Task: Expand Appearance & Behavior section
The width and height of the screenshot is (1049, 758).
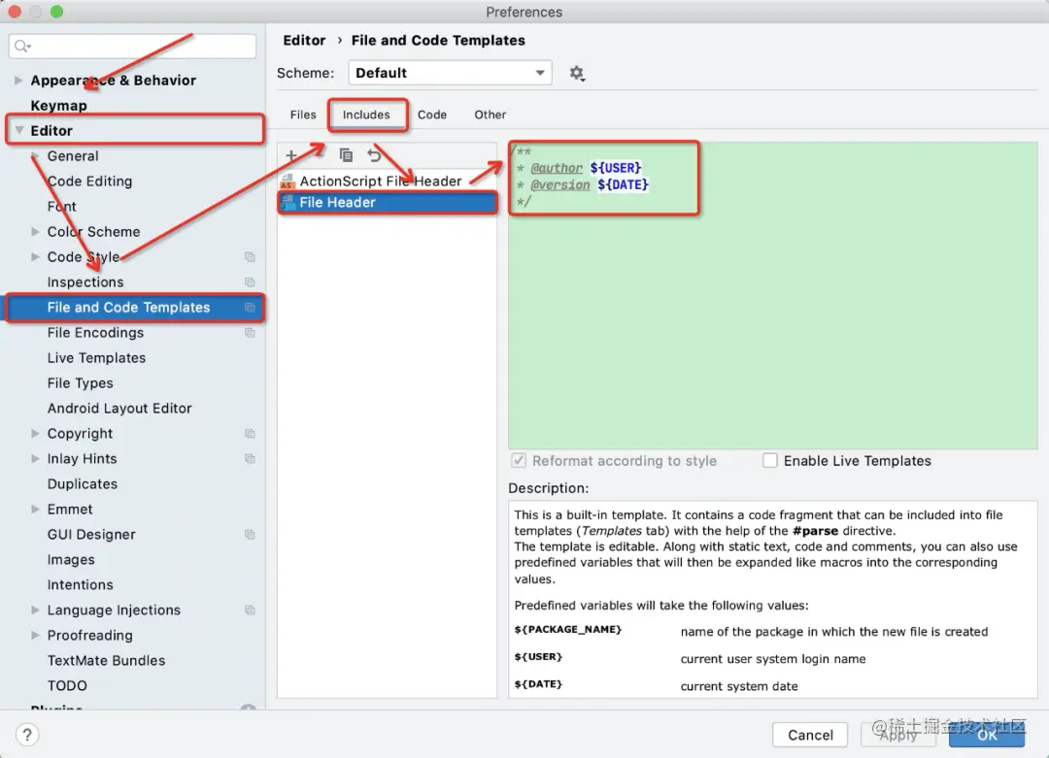Action: coord(18,81)
